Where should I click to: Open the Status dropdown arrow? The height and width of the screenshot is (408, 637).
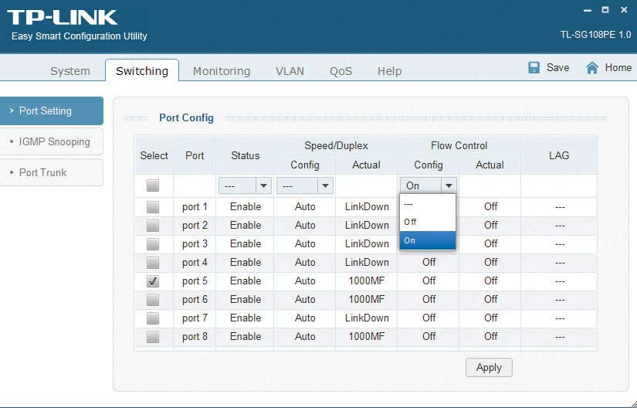263,185
